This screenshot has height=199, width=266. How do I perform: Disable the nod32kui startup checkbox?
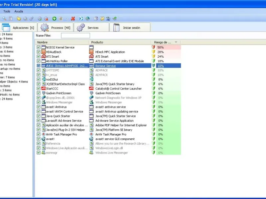pyautogui.click(x=39, y=79)
